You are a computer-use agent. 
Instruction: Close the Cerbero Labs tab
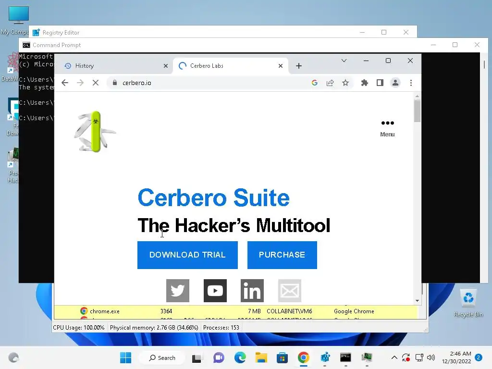[x=281, y=66]
